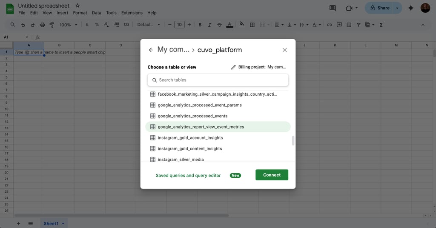Open the Gemini sparkle icon
This screenshot has height=228, width=436.
pos(411,8)
